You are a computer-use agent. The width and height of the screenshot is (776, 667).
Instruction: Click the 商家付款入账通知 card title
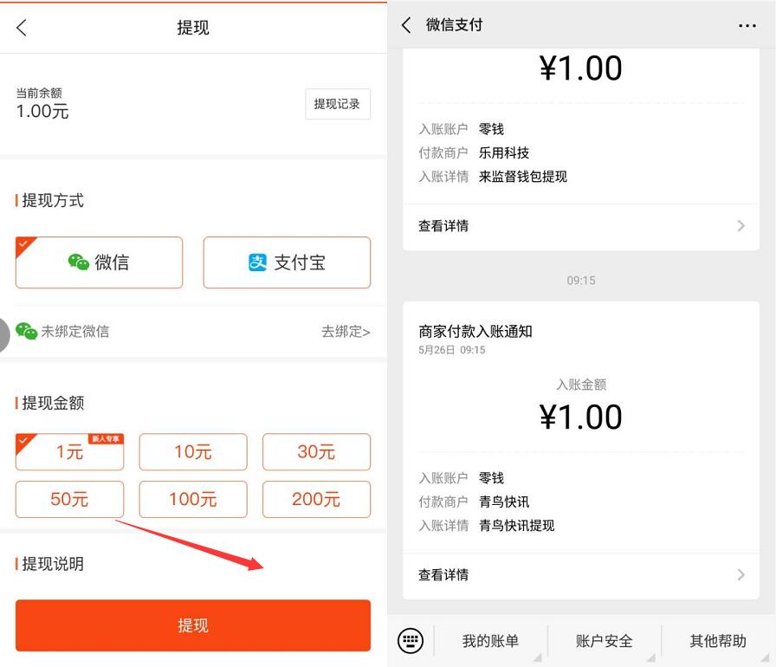click(x=475, y=332)
